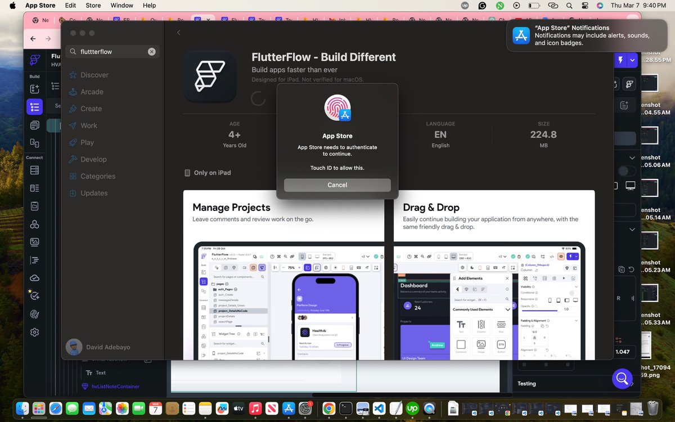Open the Arcade section in sidebar
Viewport: 675px width, 422px height.
click(x=85, y=92)
